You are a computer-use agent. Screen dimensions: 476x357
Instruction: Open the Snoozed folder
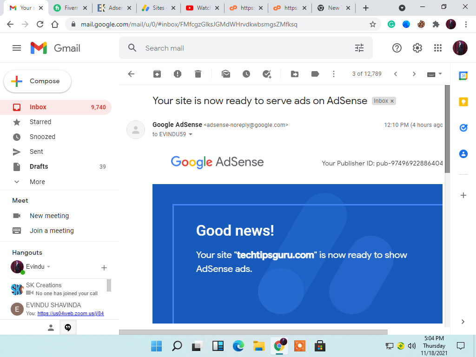click(56, 137)
